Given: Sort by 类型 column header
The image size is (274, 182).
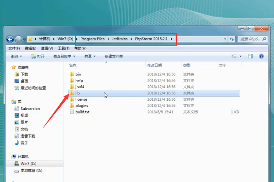Looking at the screenshot, I should [187, 65].
